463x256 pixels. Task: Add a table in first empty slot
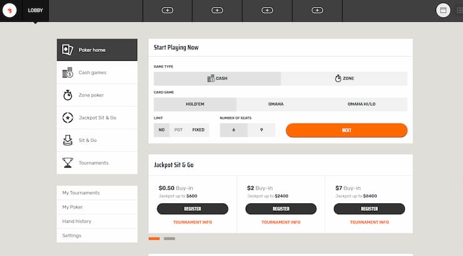pos(167,11)
